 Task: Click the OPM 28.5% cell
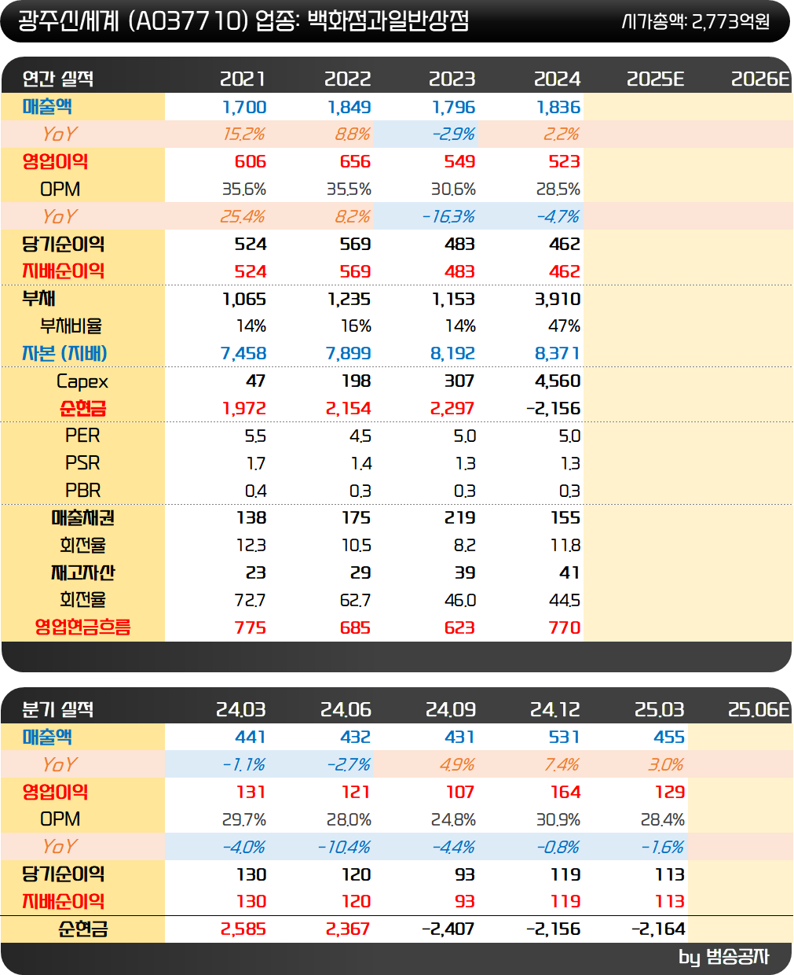click(x=558, y=189)
